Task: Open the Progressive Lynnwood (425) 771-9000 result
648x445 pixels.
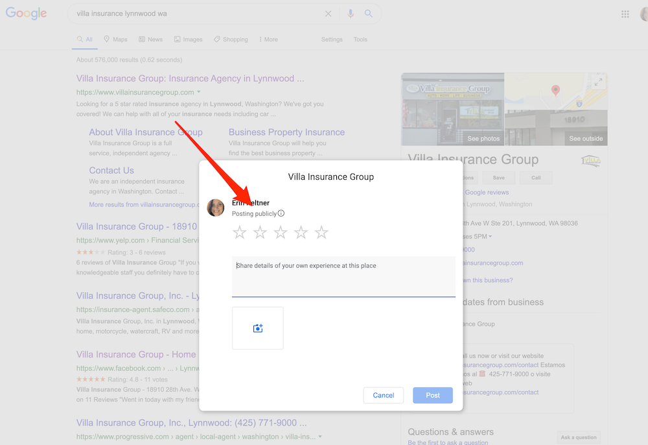Action: tap(191, 423)
